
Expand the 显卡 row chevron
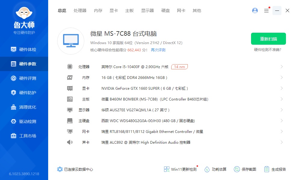coord(282,88)
